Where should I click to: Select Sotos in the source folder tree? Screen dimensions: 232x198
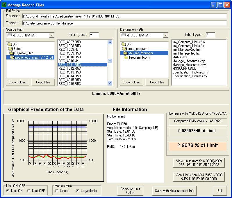click(x=17, y=49)
